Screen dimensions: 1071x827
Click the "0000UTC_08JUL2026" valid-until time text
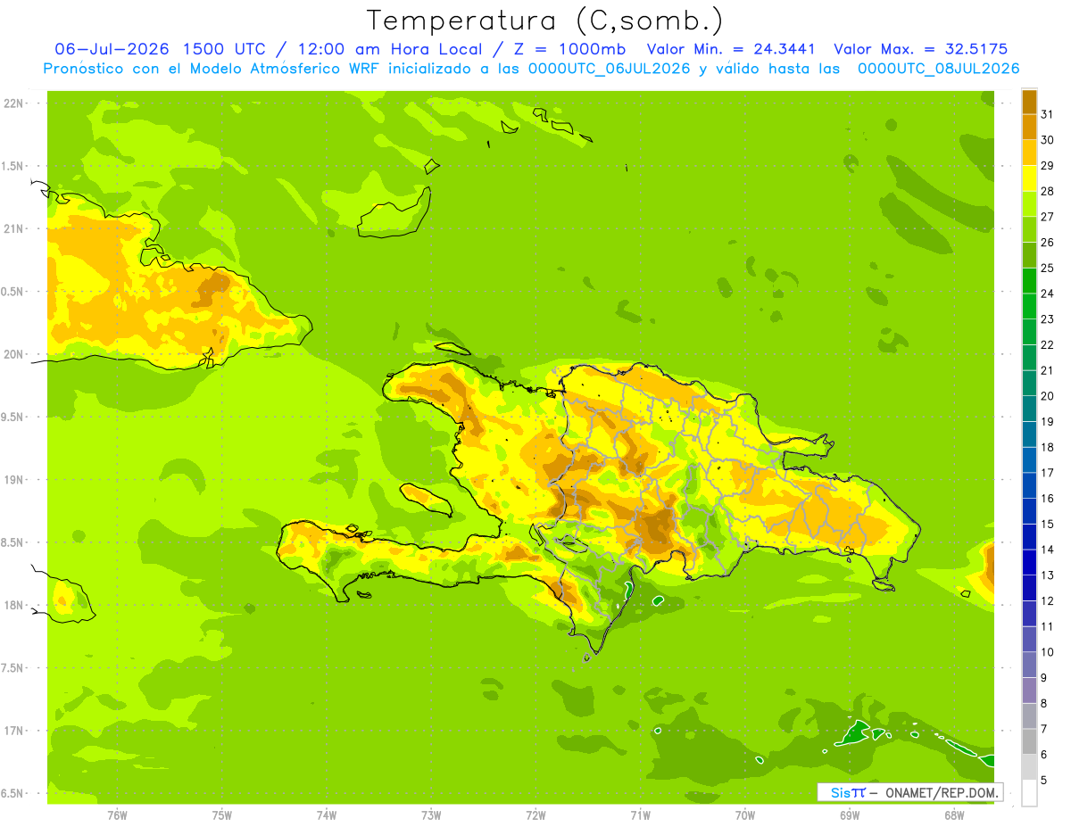[x=938, y=68]
